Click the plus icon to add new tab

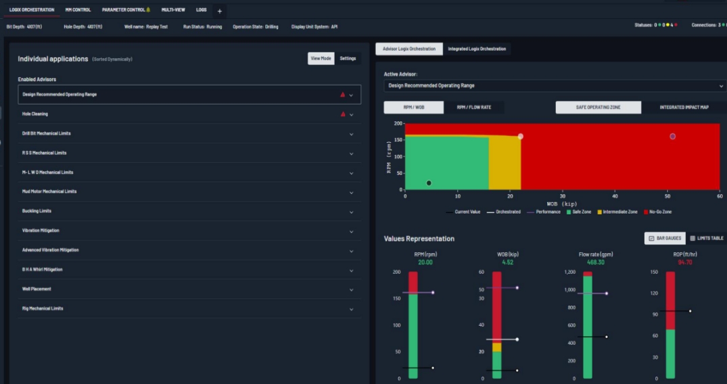(x=219, y=11)
